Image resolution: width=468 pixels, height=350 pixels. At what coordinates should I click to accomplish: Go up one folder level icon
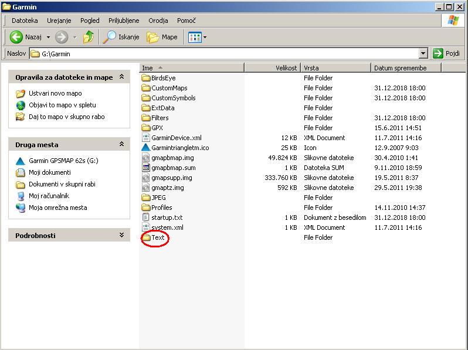[x=89, y=37]
